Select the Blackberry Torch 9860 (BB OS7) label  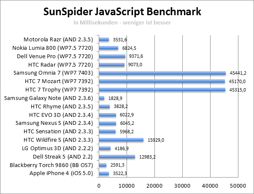[51, 165]
